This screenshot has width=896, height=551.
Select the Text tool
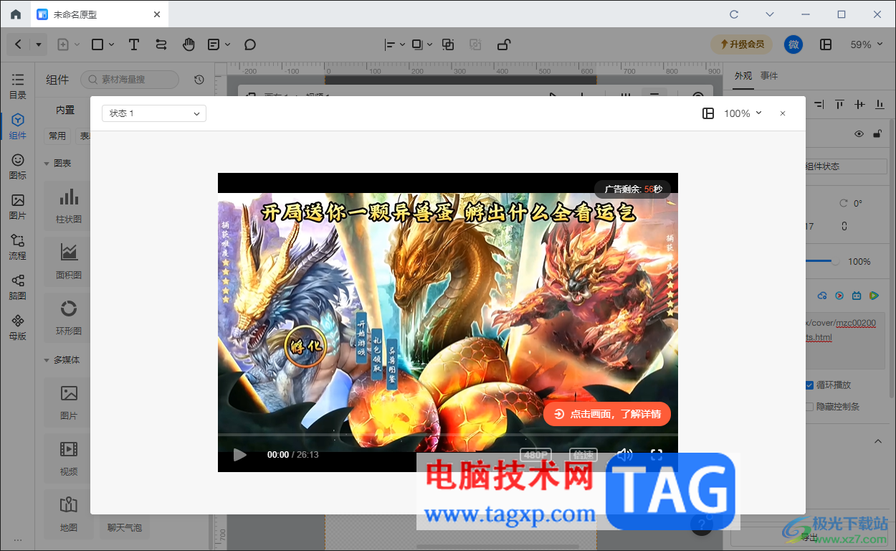click(x=134, y=44)
